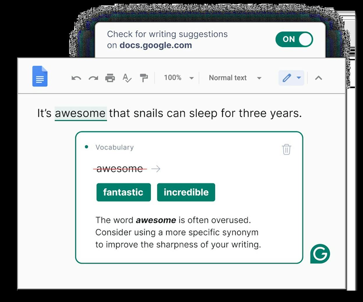This screenshot has height=302, width=363.
Task: Click the Vocabulary category label
Action: 115,147
